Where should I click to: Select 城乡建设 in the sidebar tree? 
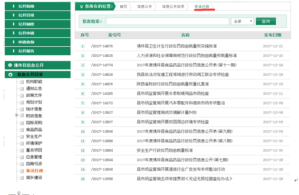34,177
